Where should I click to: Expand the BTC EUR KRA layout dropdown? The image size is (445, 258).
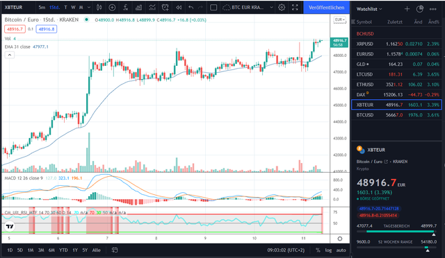tap(271, 8)
